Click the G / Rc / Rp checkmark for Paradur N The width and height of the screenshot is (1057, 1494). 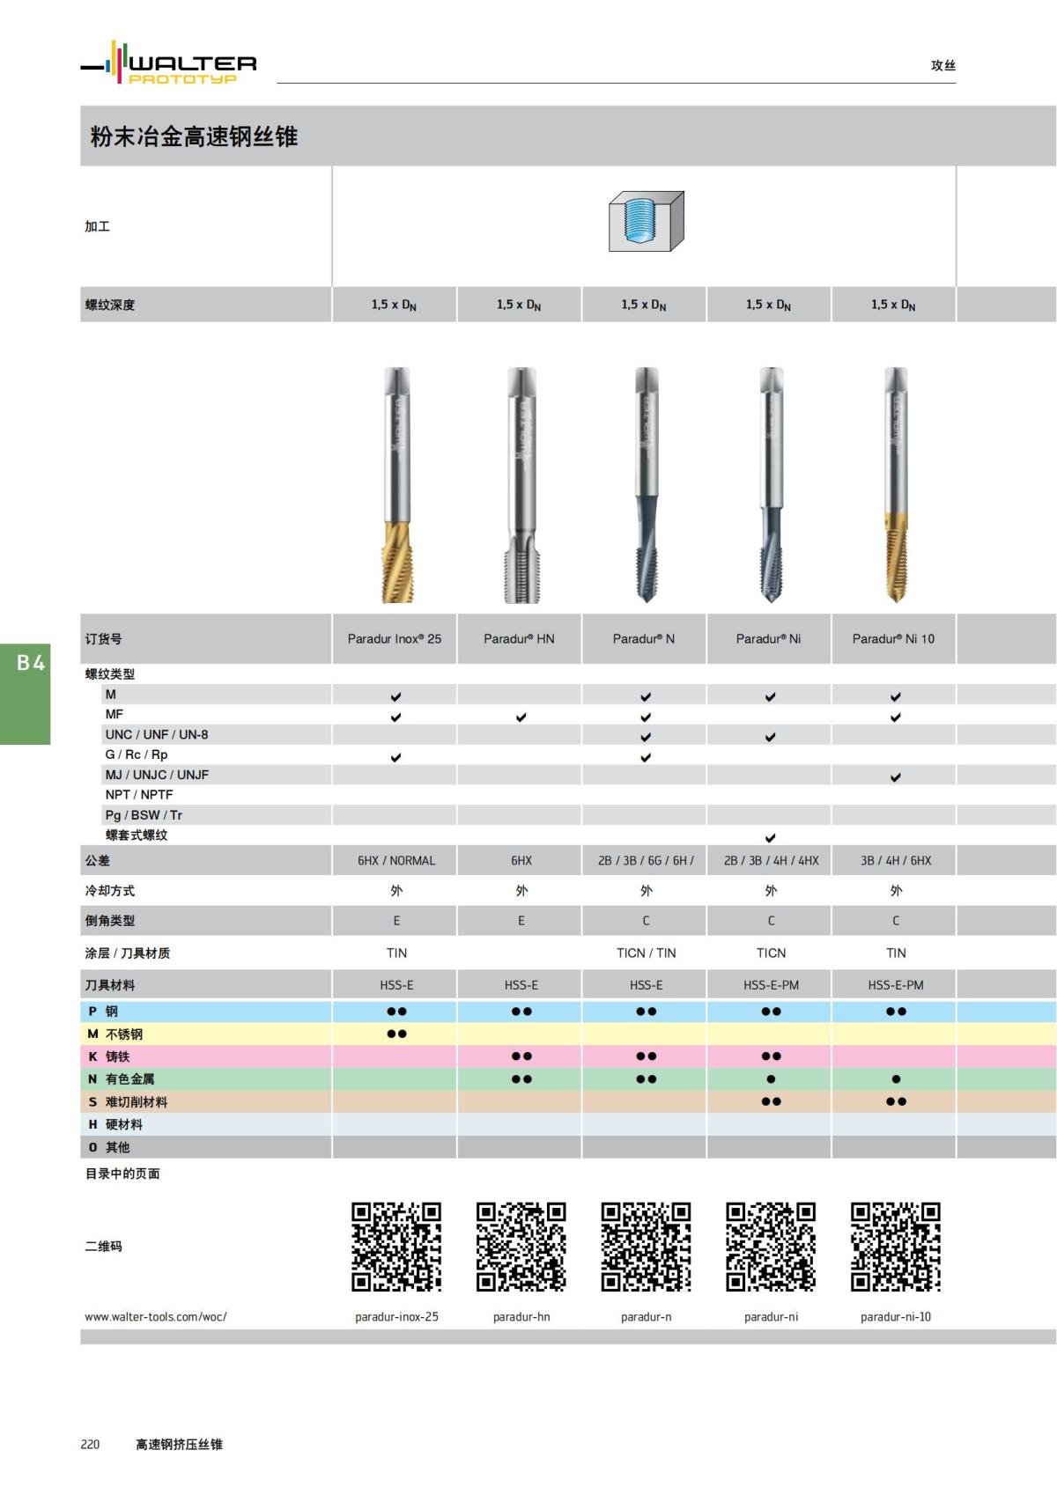tap(646, 757)
